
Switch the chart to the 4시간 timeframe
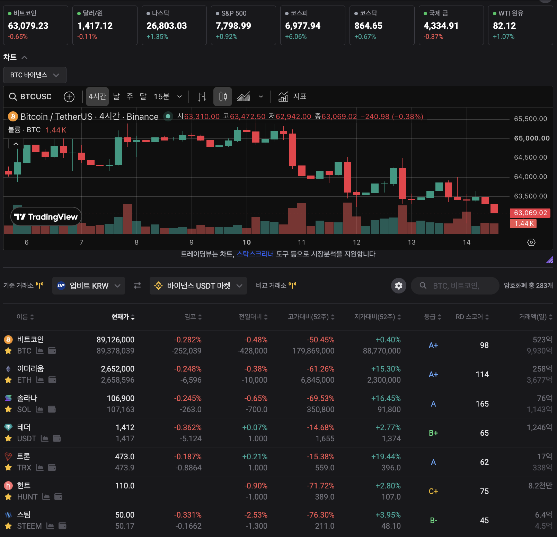click(x=97, y=97)
